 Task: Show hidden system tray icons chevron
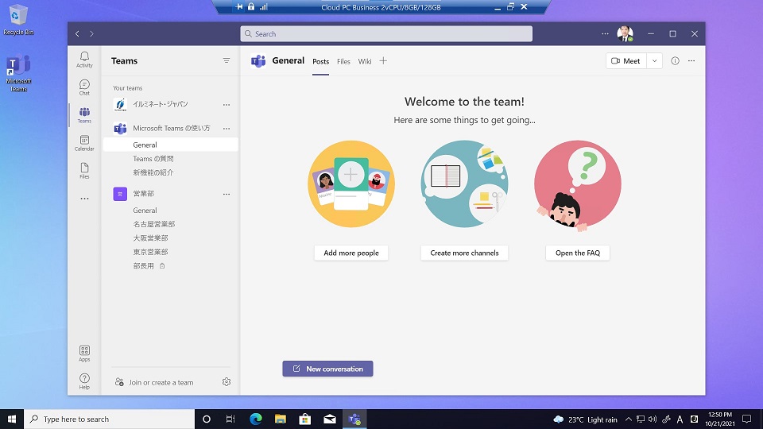pyautogui.click(x=628, y=419)
